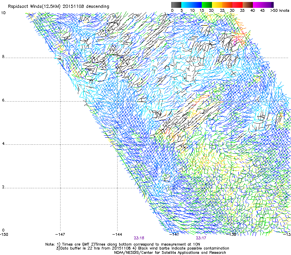Click the latitude axis label '4'
Screen dimensions: 291x255
click(x=3, y=144)
